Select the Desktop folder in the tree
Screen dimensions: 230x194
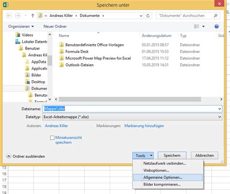click(35, 82)
